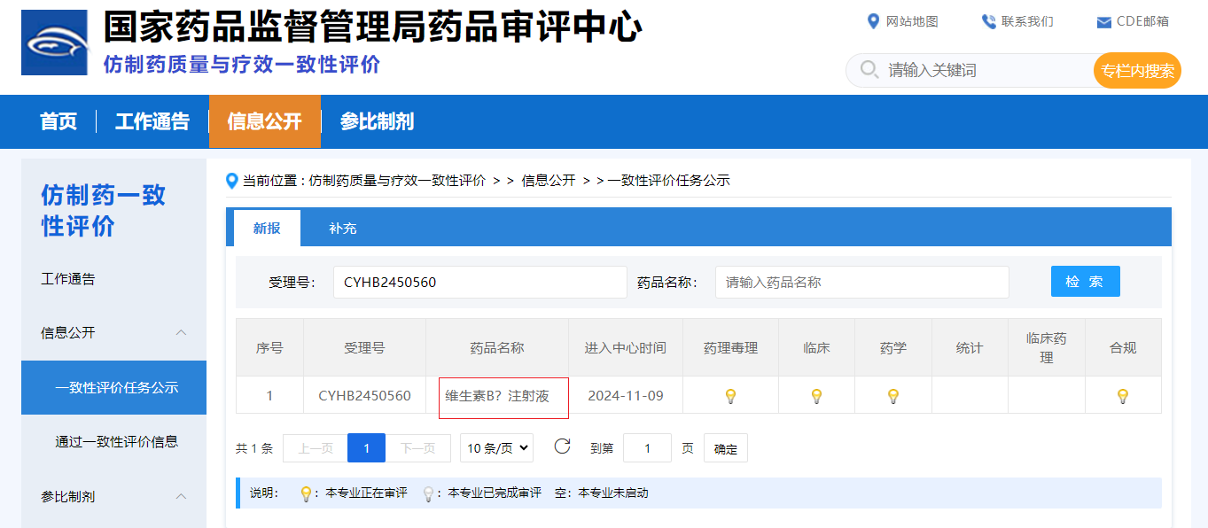Click the CDE blue logo emblem

(x=54, y=42)
